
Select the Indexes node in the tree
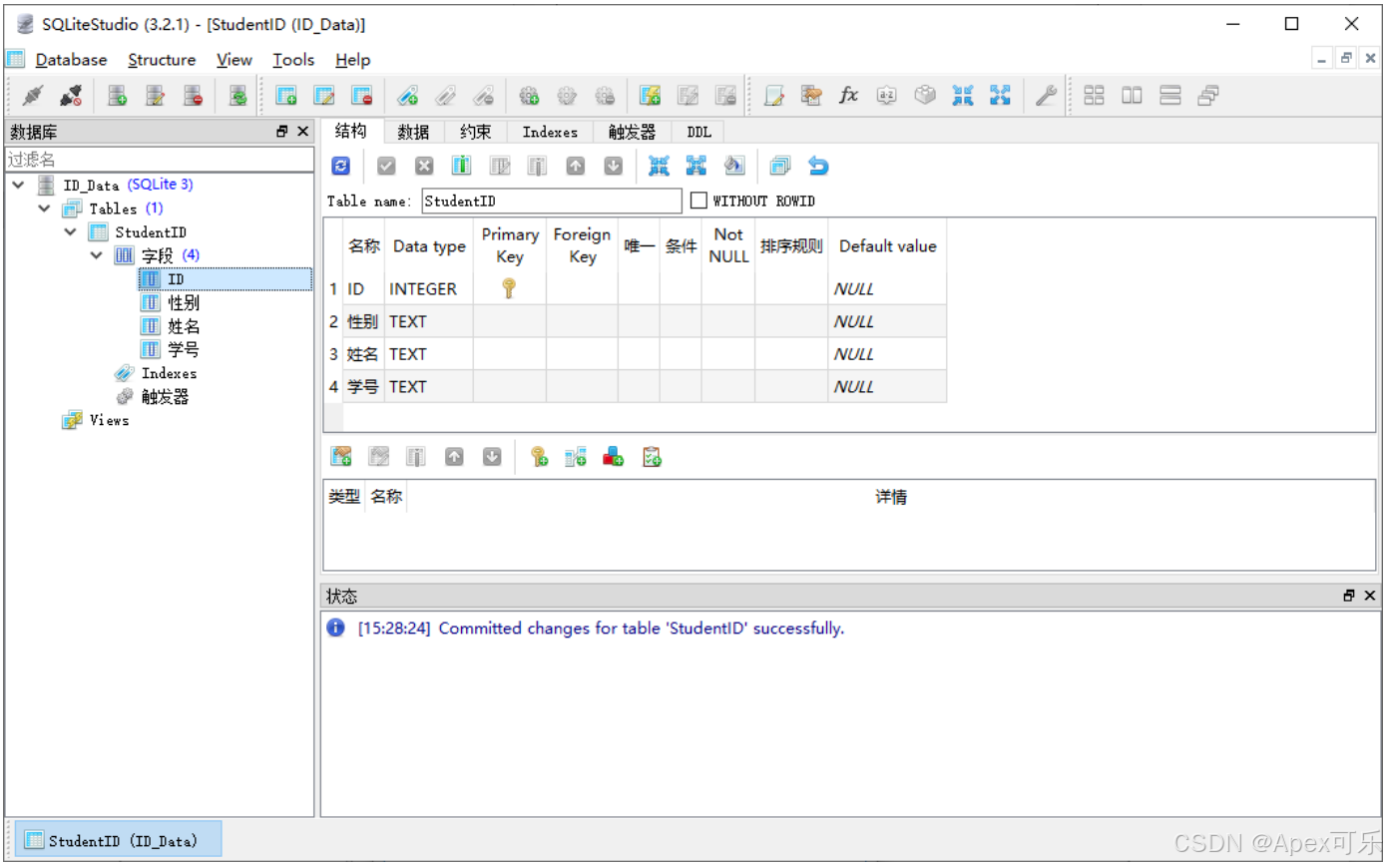point(169,373)
